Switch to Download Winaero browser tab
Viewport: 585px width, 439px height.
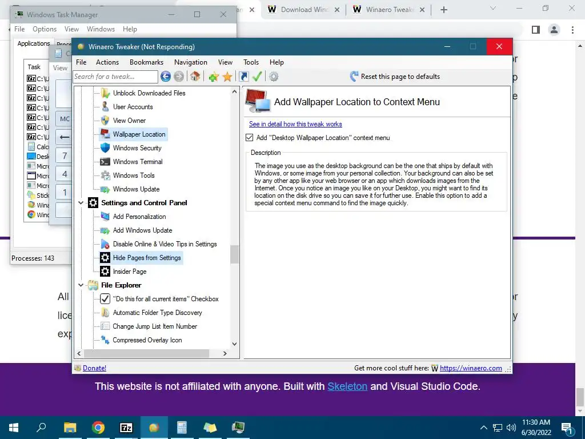coord(303,10)
